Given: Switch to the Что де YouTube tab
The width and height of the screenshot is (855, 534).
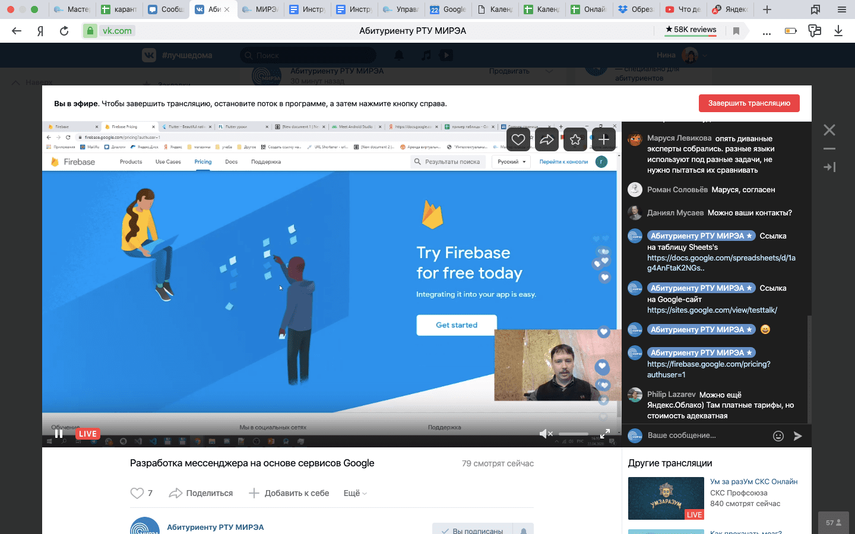Looking at the screenshot, I should pyautogui.click(x=683, y=9).
